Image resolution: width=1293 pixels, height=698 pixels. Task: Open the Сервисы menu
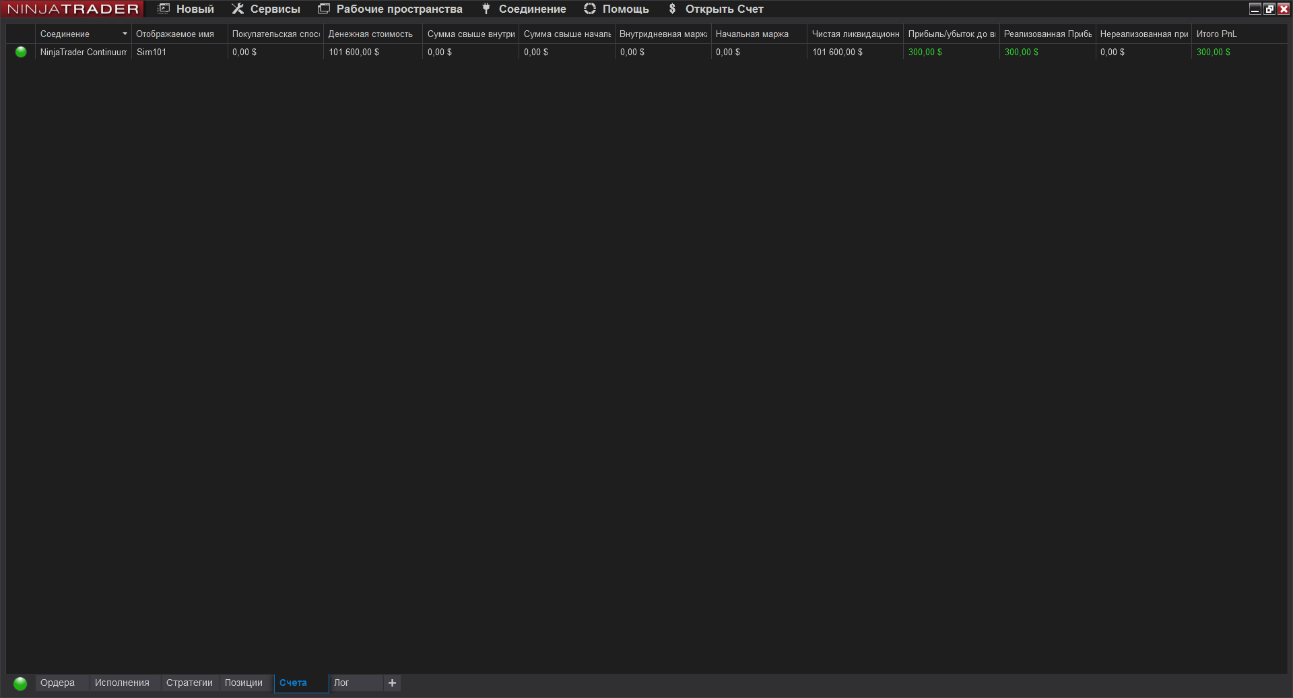tap(266, 9)
